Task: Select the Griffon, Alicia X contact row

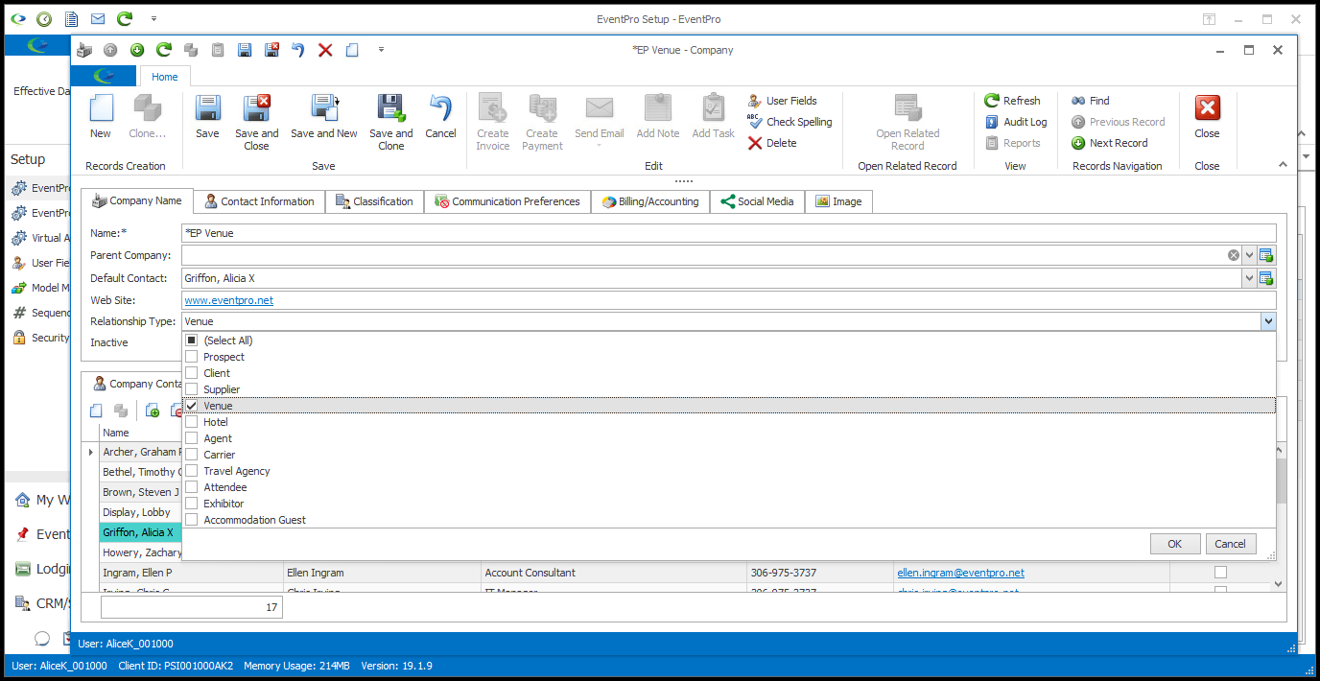Action: point(141,532)
